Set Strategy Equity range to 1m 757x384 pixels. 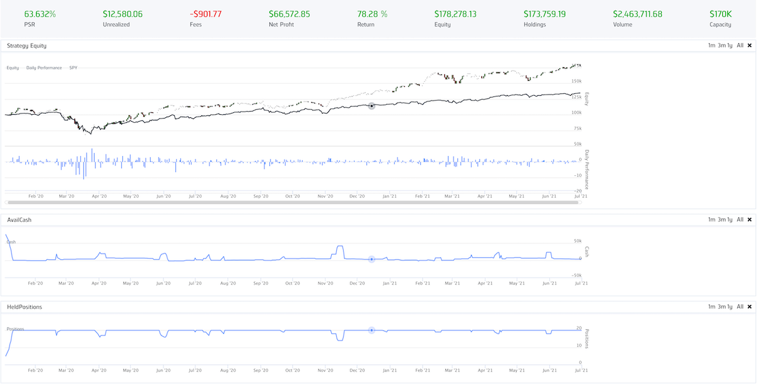pos(712,45)
